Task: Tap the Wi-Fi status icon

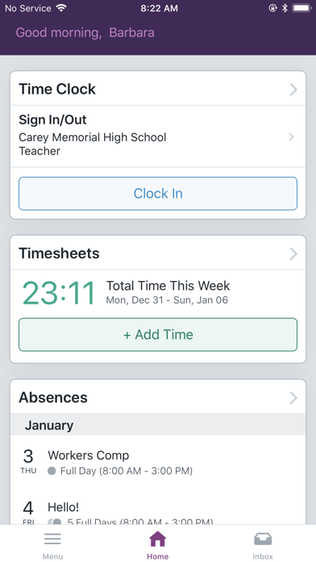Action: point(61,8)
